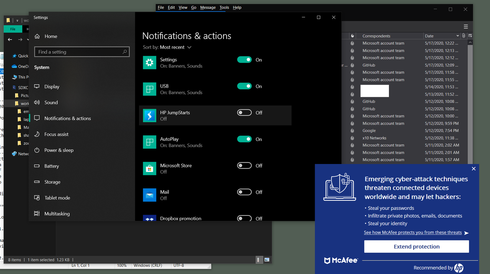490x274 pixels.
Task: Click the File tab in File Explorer
Action: (x=13, y=29)
